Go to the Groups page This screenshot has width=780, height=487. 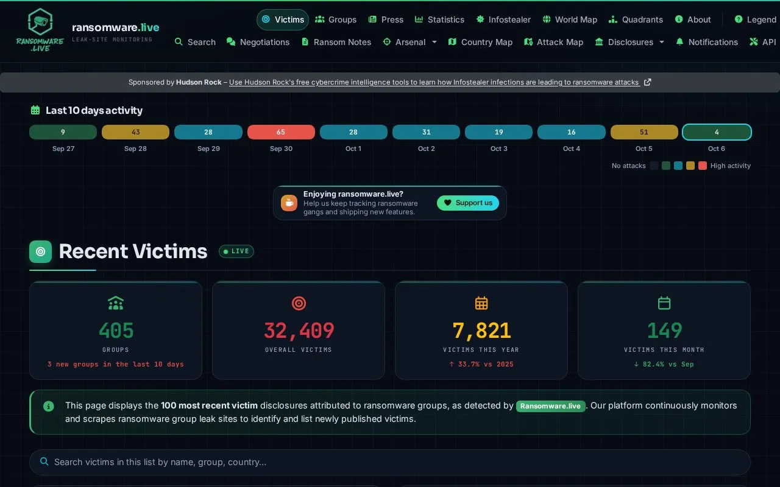coord(336,19)
